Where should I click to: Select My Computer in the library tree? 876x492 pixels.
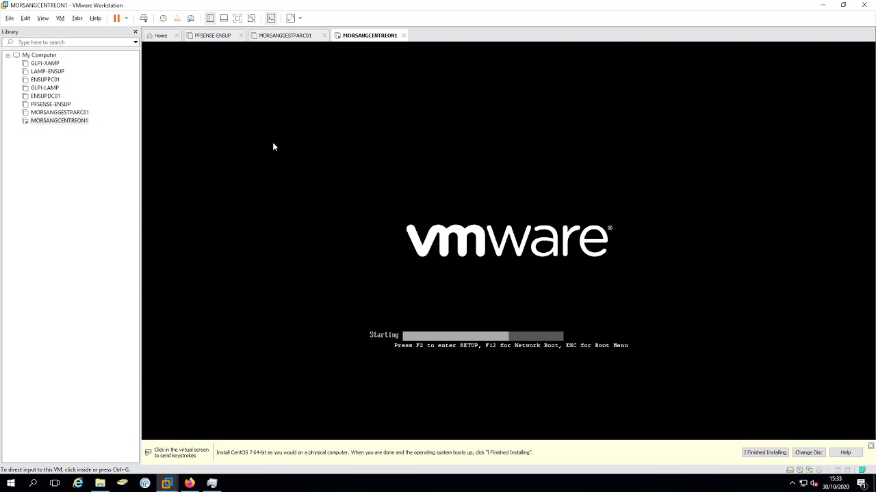39,55
